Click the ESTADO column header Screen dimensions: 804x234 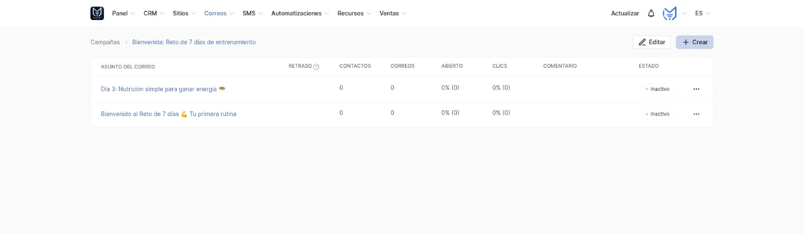(x=649, y=66)
